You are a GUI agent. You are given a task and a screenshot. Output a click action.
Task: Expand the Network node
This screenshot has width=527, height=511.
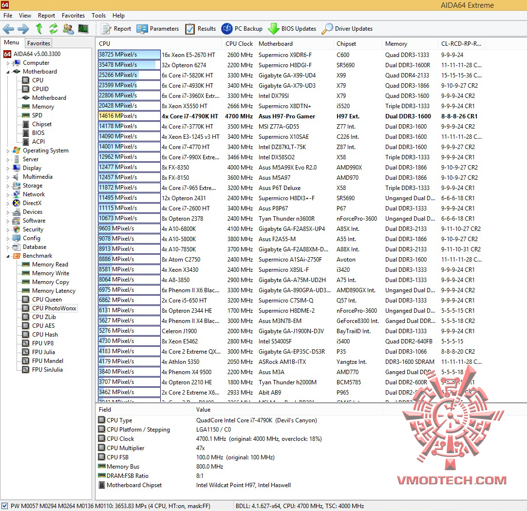(8, 195)
